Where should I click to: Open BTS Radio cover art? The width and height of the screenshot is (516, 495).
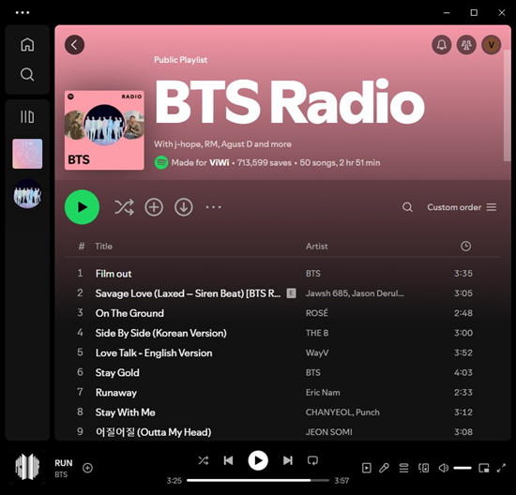click(104, 130)
